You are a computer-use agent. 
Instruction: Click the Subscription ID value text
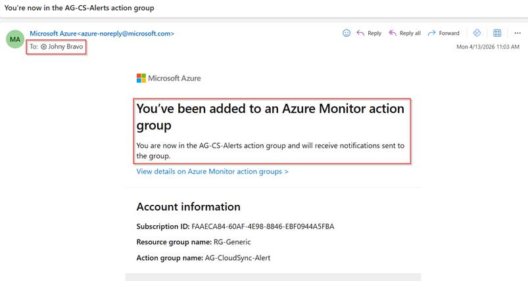[x=262, y=227]
